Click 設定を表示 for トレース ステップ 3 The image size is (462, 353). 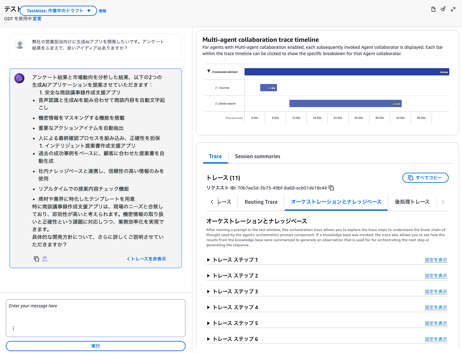coord(436,292)
